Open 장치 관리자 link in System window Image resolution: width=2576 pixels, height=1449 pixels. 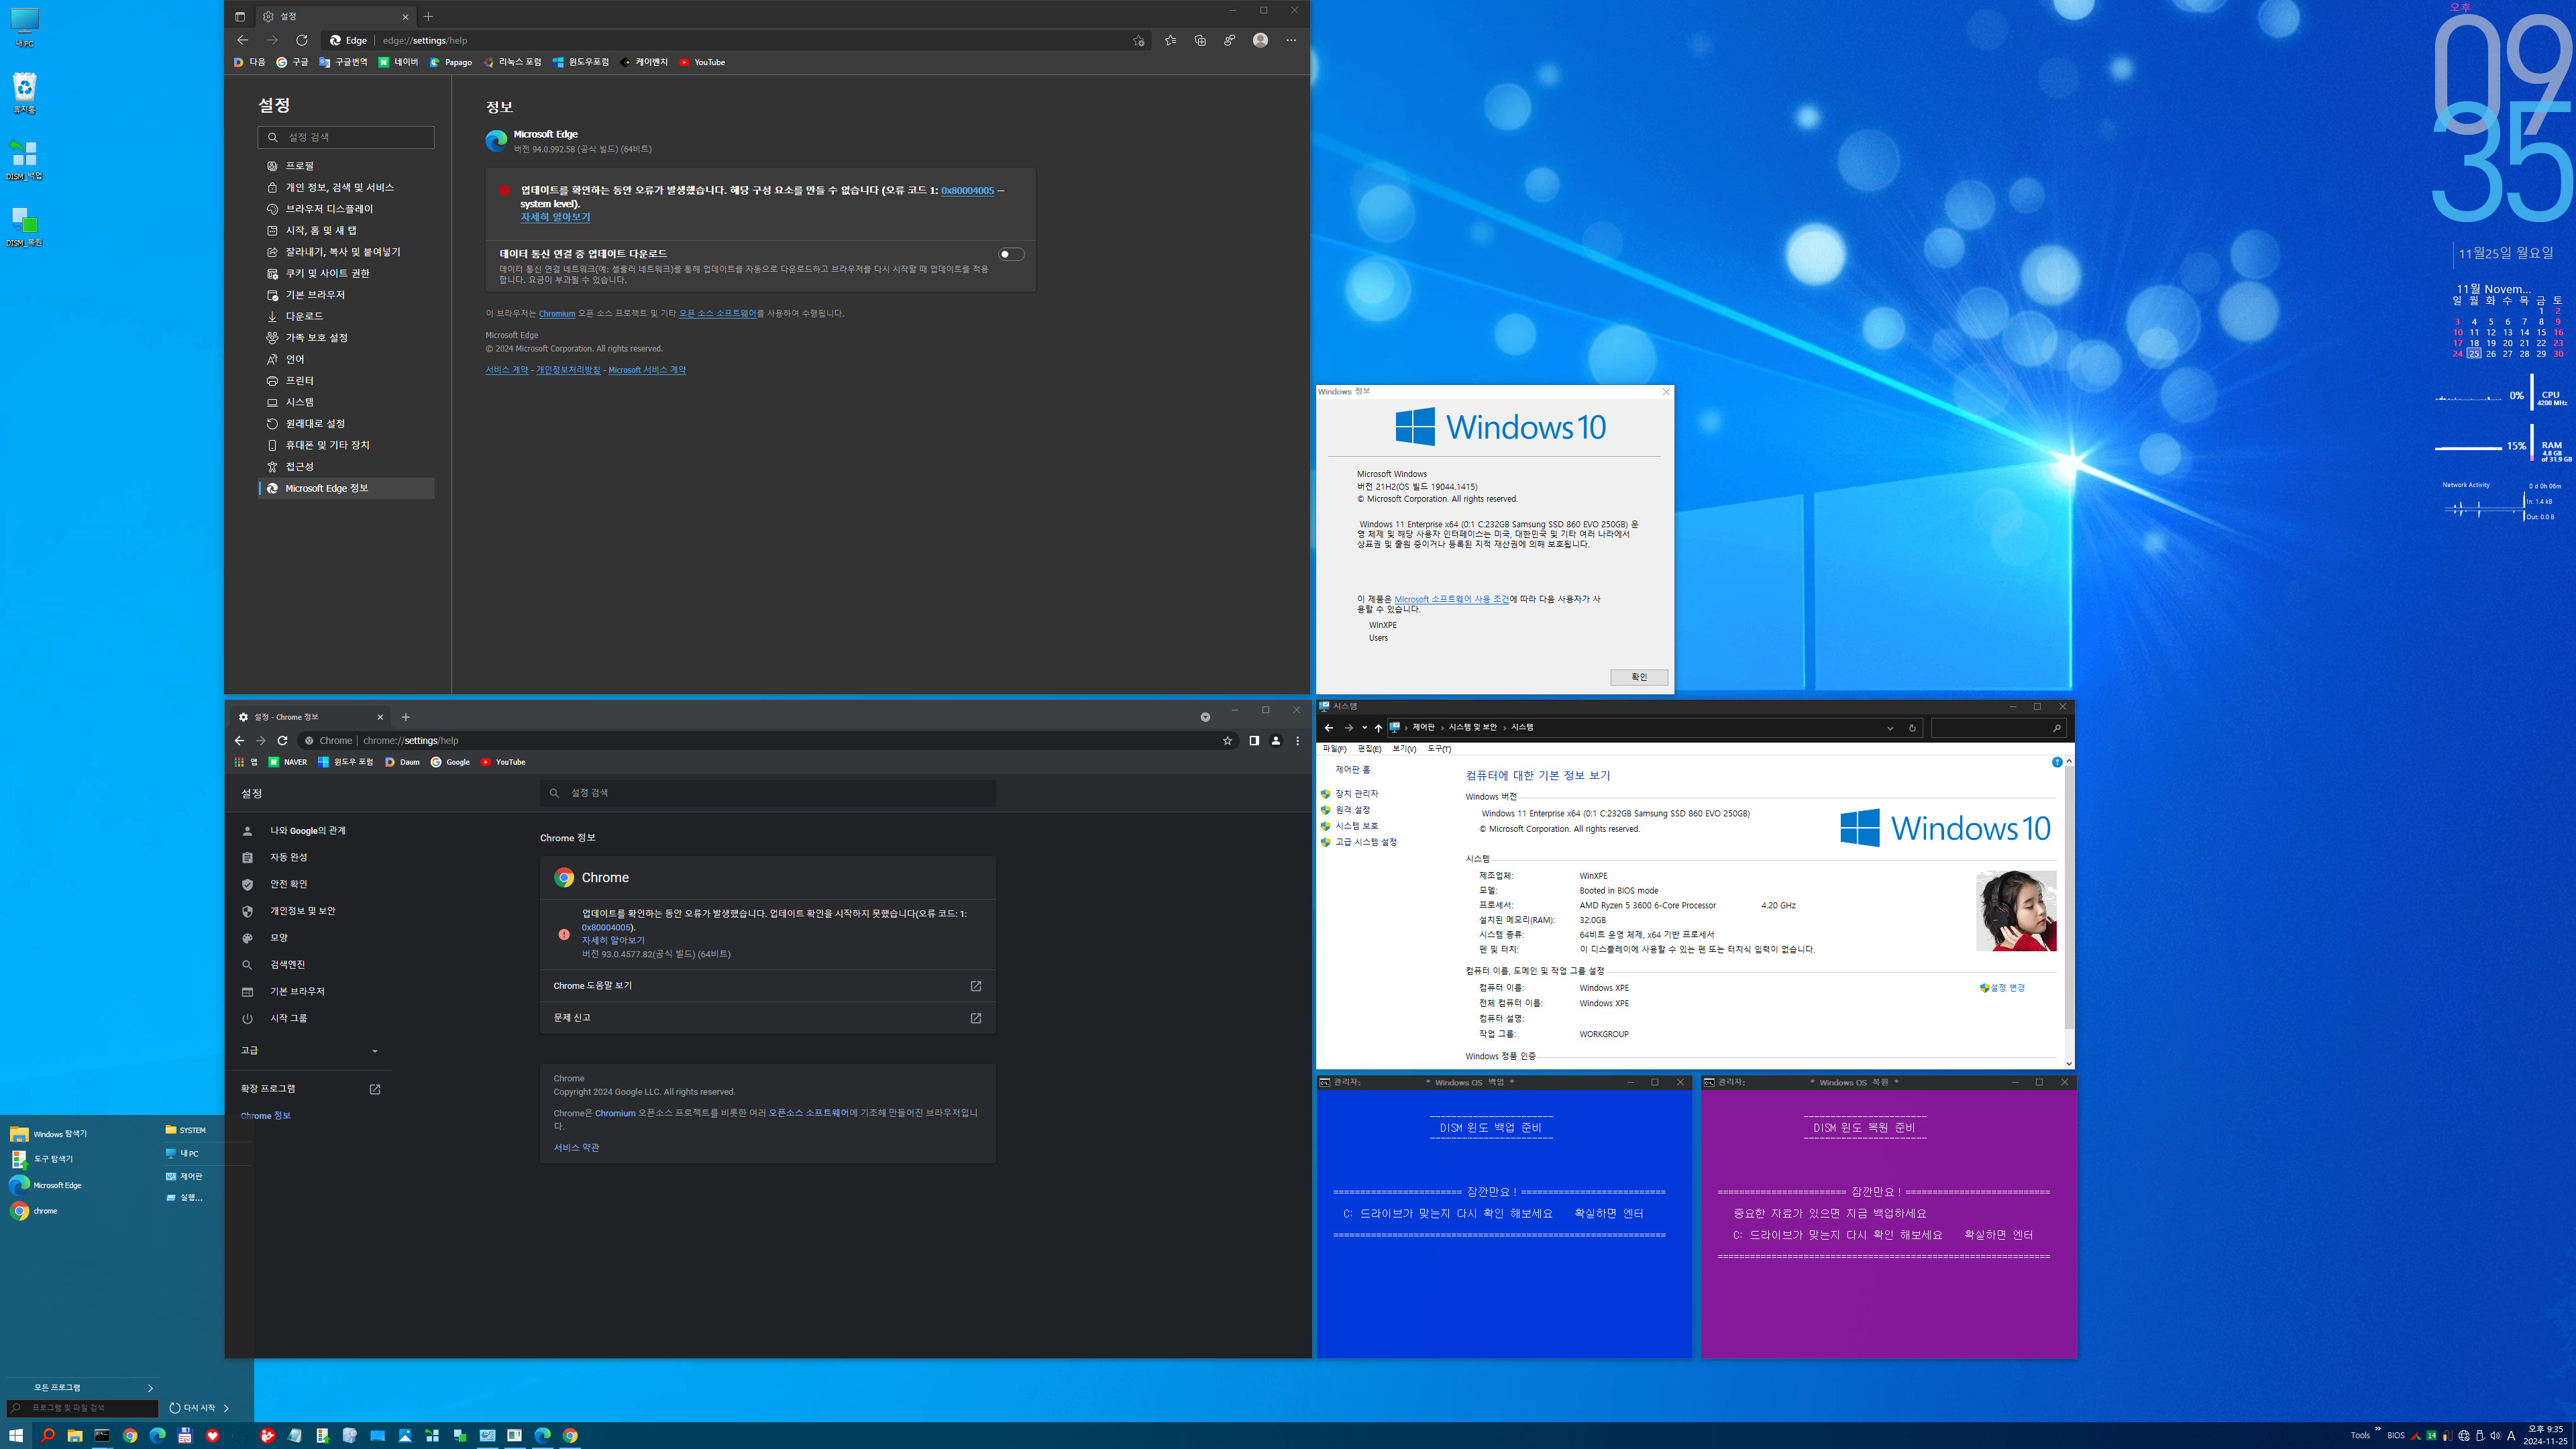1356,794
